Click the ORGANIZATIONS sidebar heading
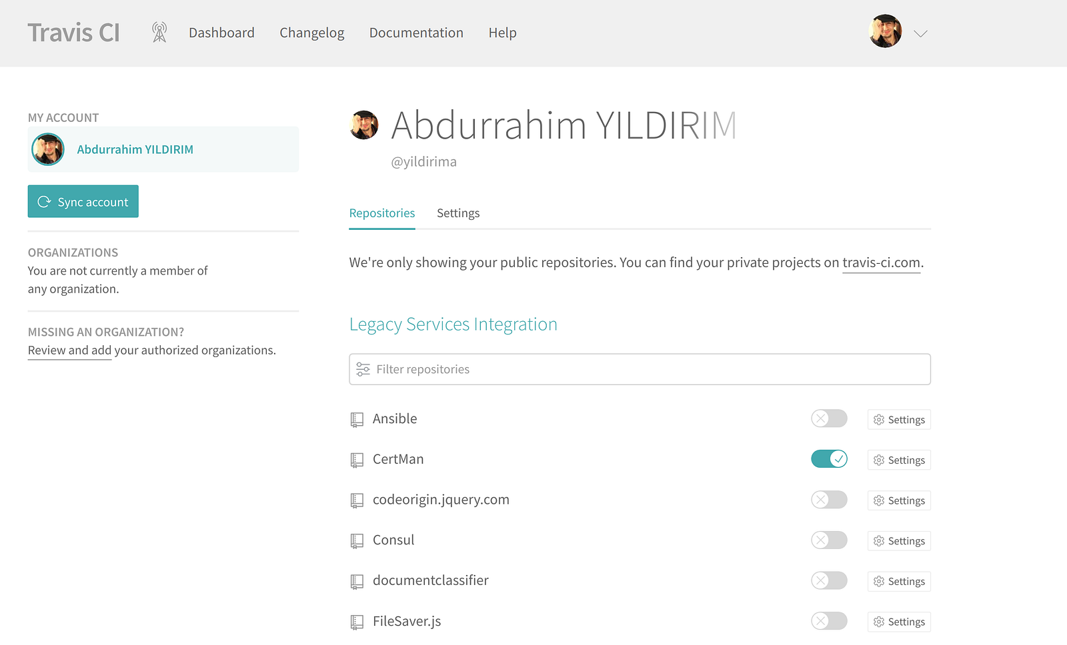 (x=73, y=253)
